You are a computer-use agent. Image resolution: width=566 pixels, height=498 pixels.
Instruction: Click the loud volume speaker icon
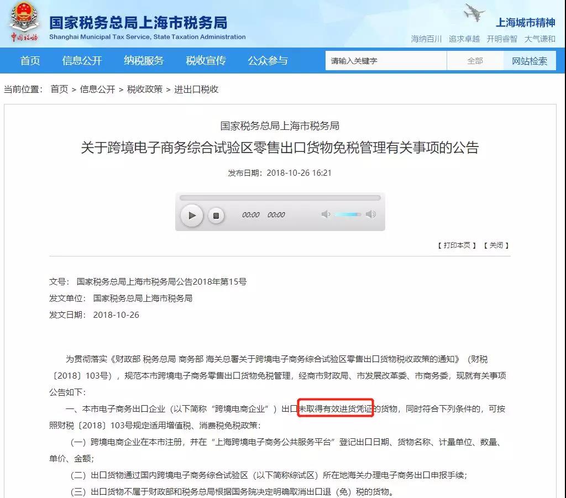click(370, 214)
